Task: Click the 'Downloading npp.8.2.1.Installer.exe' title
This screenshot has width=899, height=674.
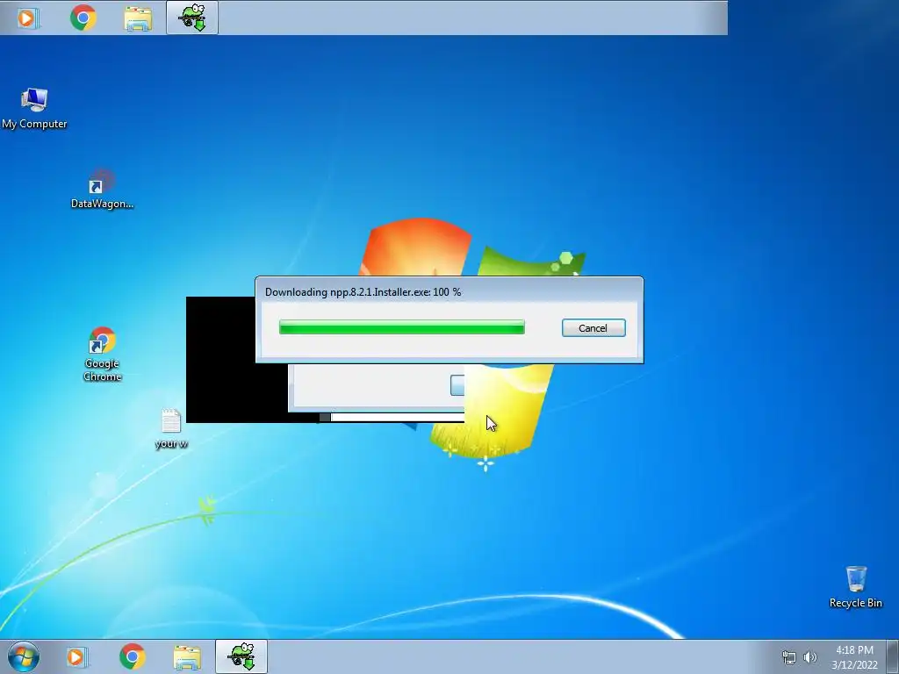Action: coord(363,291)
